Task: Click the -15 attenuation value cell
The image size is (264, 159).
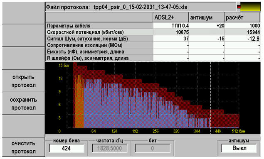Action: tap(207, 39)
